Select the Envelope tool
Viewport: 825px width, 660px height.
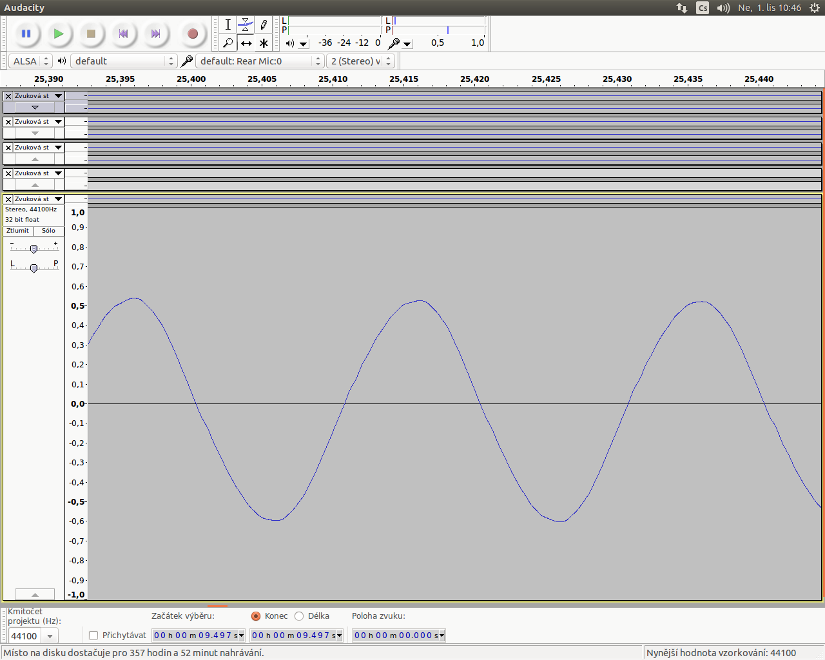[246, 25]
